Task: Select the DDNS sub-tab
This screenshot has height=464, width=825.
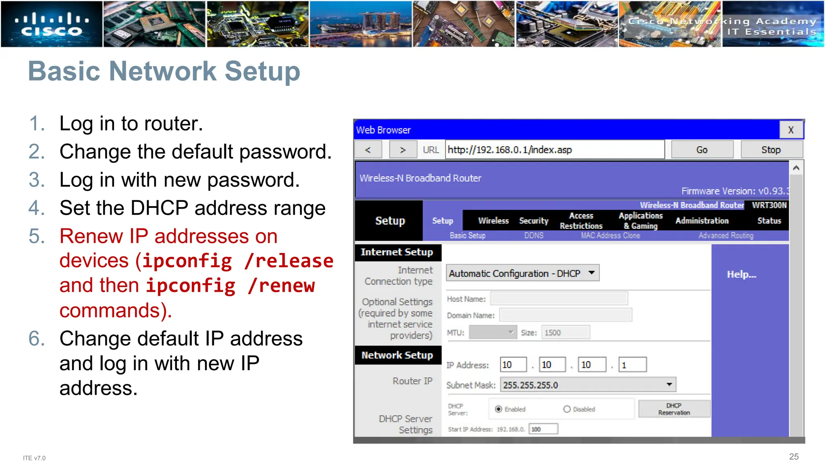Action: (x=534, y=236)
